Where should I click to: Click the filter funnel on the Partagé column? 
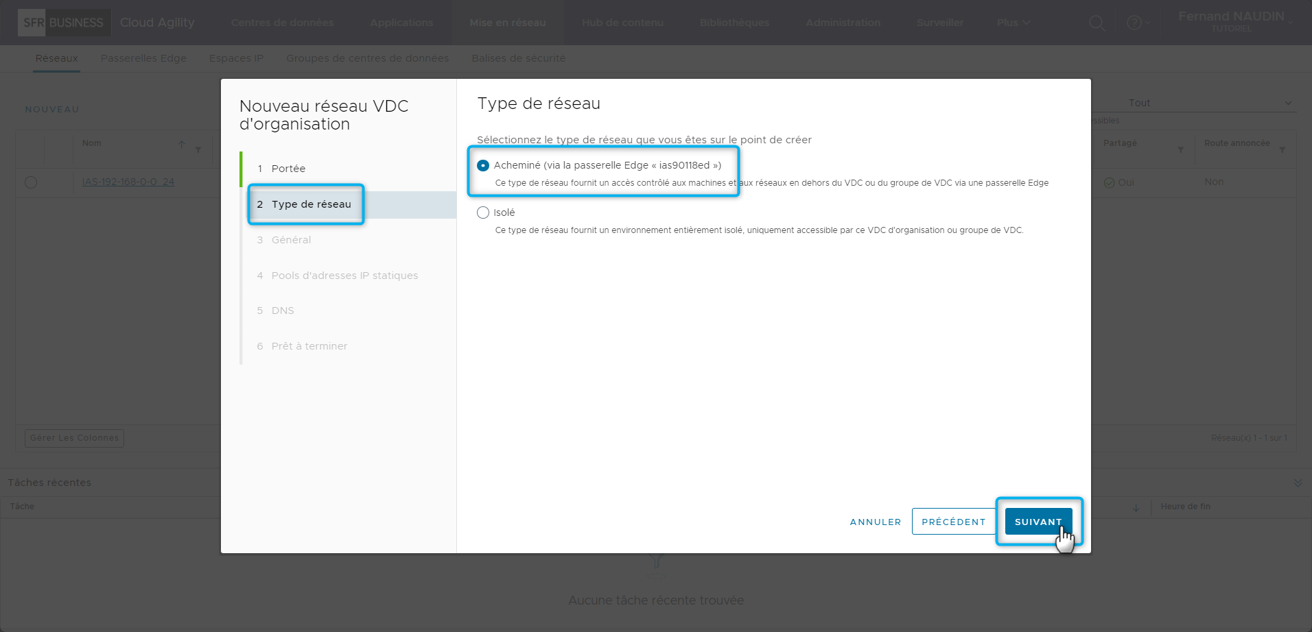(1181, 149)
